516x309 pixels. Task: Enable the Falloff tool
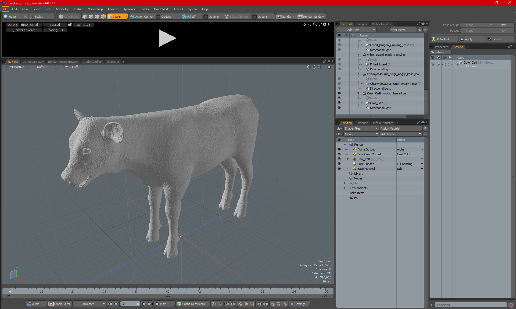pos(189,17)
